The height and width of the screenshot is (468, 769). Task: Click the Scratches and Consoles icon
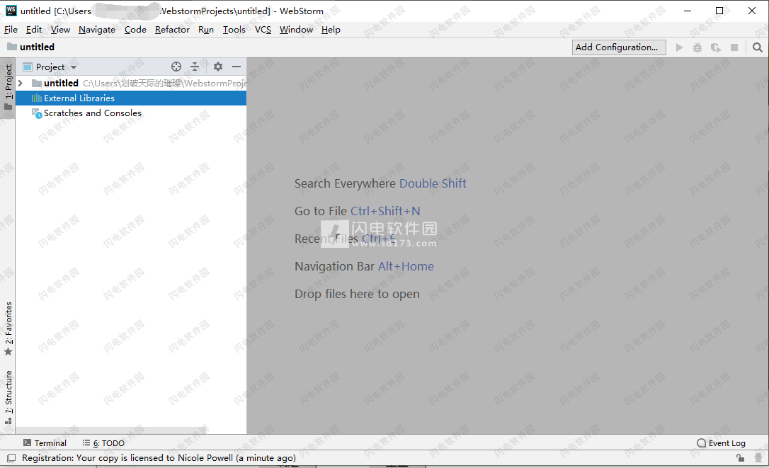[37, 113]
